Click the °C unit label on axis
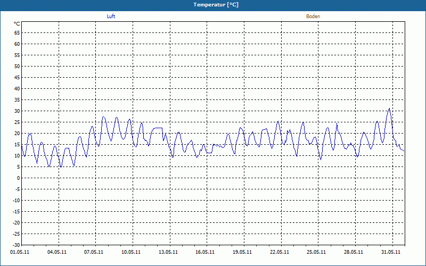The height and width of the screenshot is (266, 426). [x=17, y=24]
